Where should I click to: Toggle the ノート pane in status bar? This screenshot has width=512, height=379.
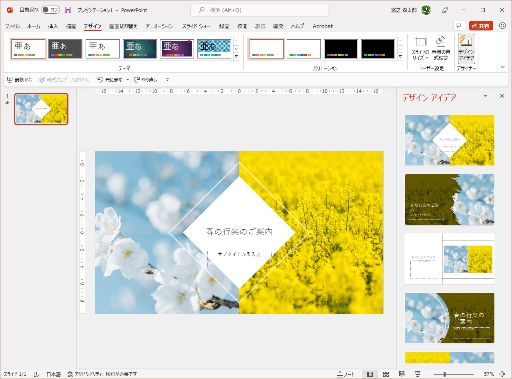(x=346, y=374)
